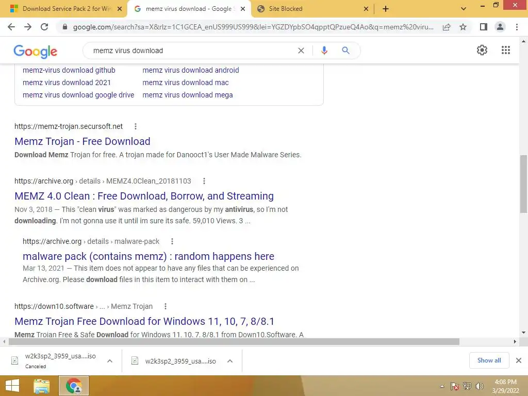Click the magnifier search icon
Viewport: 528px width, 396px height.
coord(345,51)
